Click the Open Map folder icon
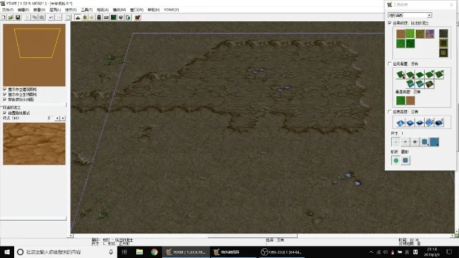Screen dimensions: 459x258 (10, 17)
